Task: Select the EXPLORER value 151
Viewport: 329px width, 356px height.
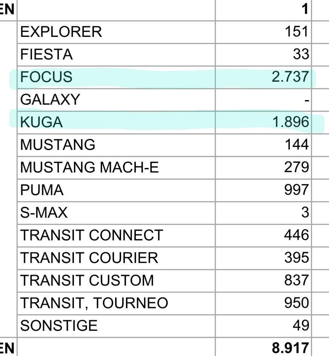Action: click(x=297, y=32)
